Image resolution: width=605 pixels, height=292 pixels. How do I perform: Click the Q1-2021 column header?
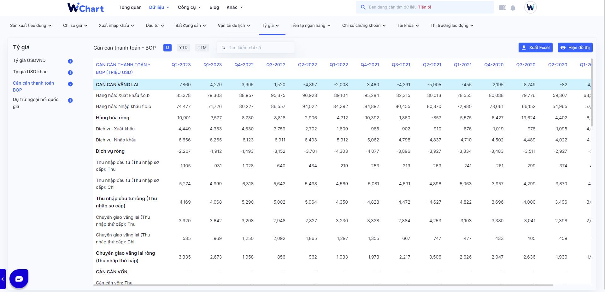463,65
